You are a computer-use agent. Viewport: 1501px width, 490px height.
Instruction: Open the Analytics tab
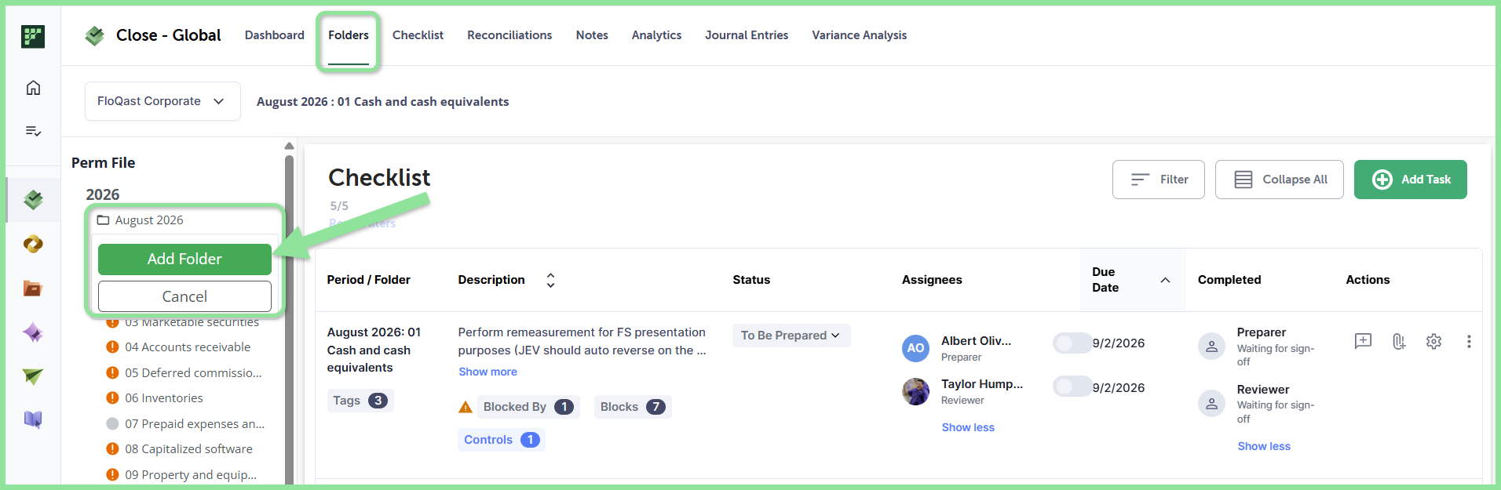pos(656,35)
